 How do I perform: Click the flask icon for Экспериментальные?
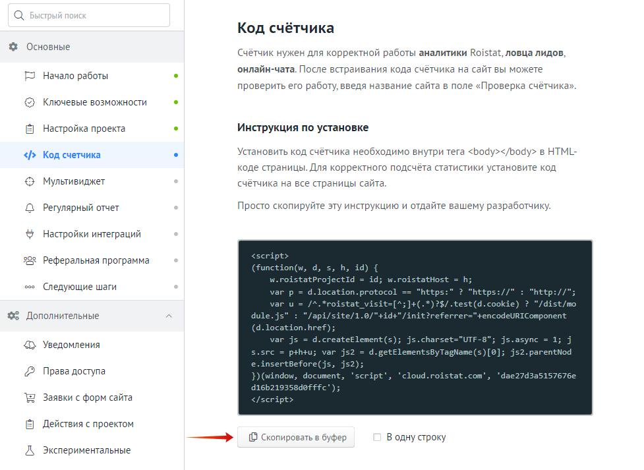(30, 450)
